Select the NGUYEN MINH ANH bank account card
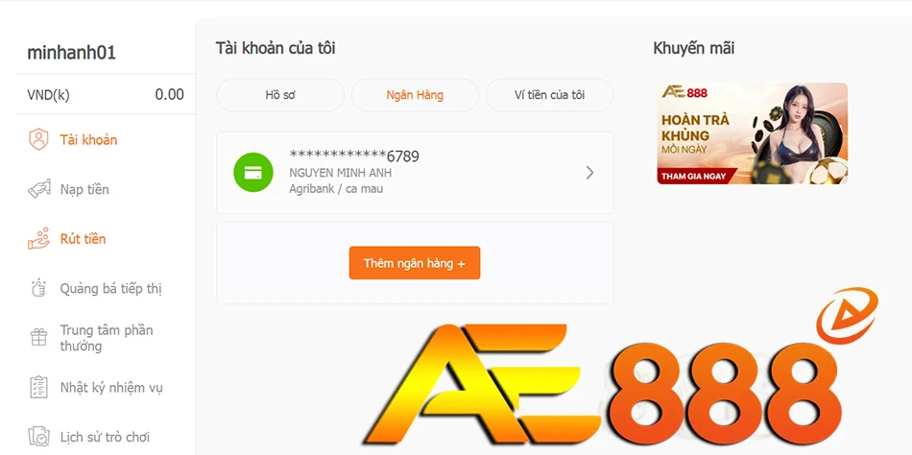This screenshot has height=455, width=912. 415,173
